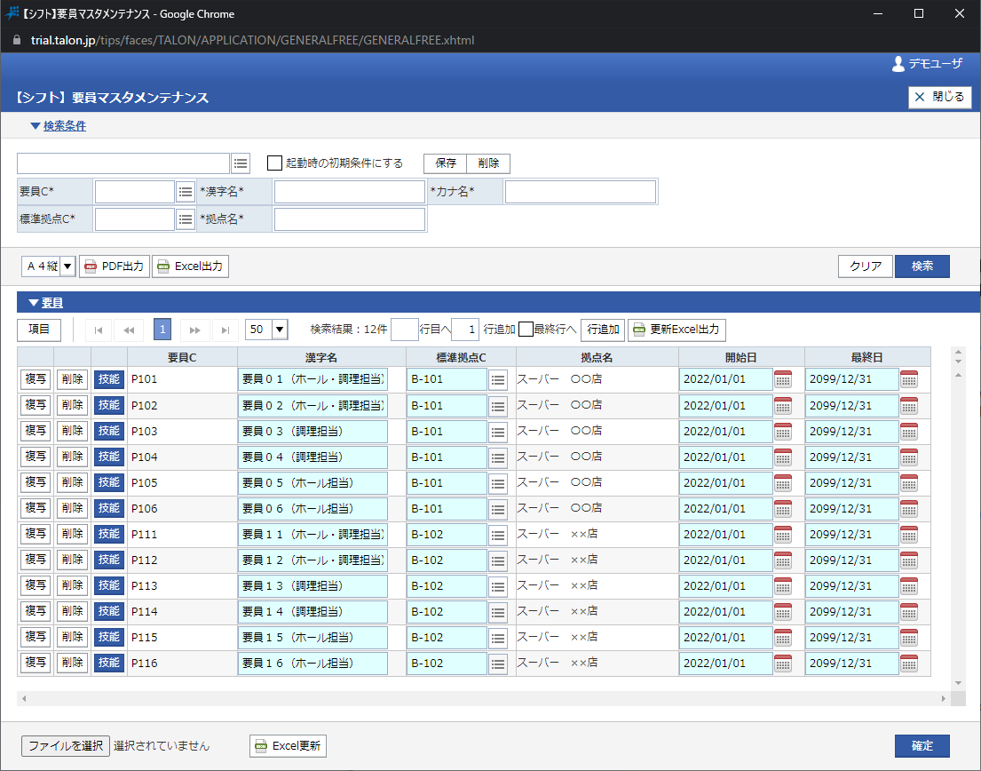This screenshot has height=771, width=981.
Task: Go to last page of results
Action: 225,330
